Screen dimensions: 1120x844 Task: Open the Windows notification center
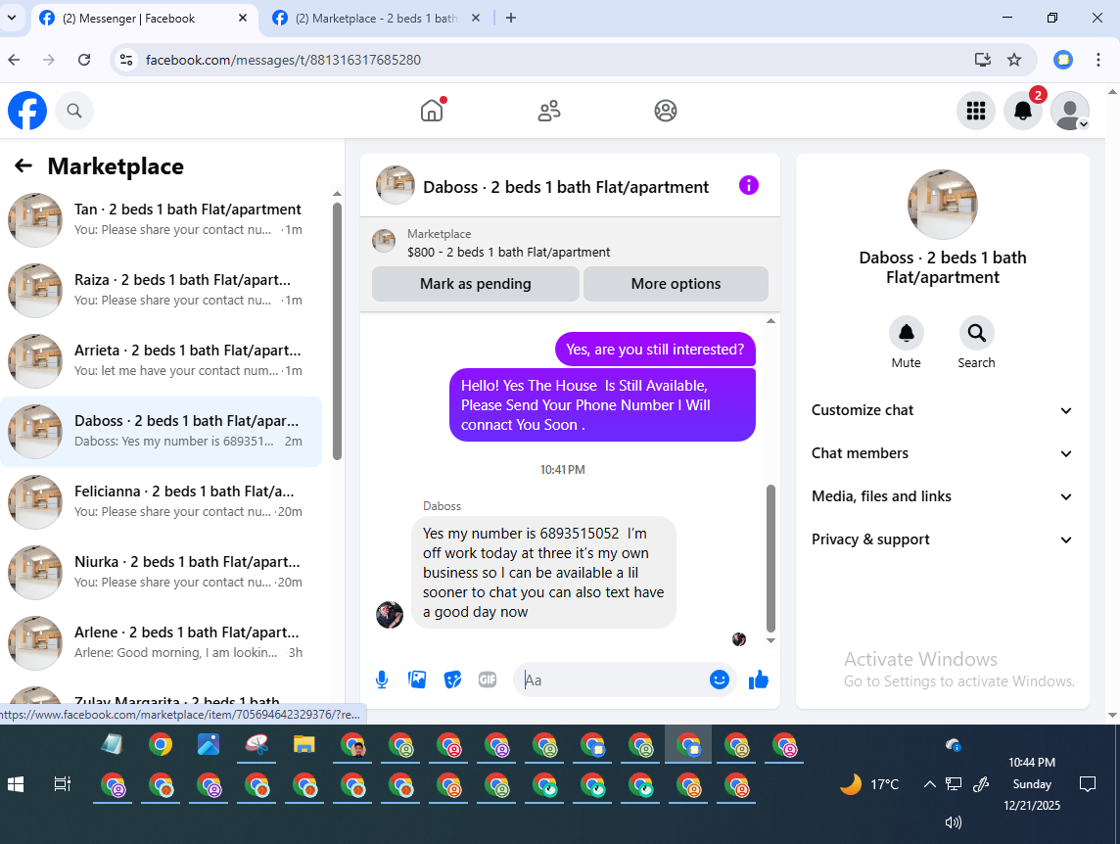[1087, 784]
